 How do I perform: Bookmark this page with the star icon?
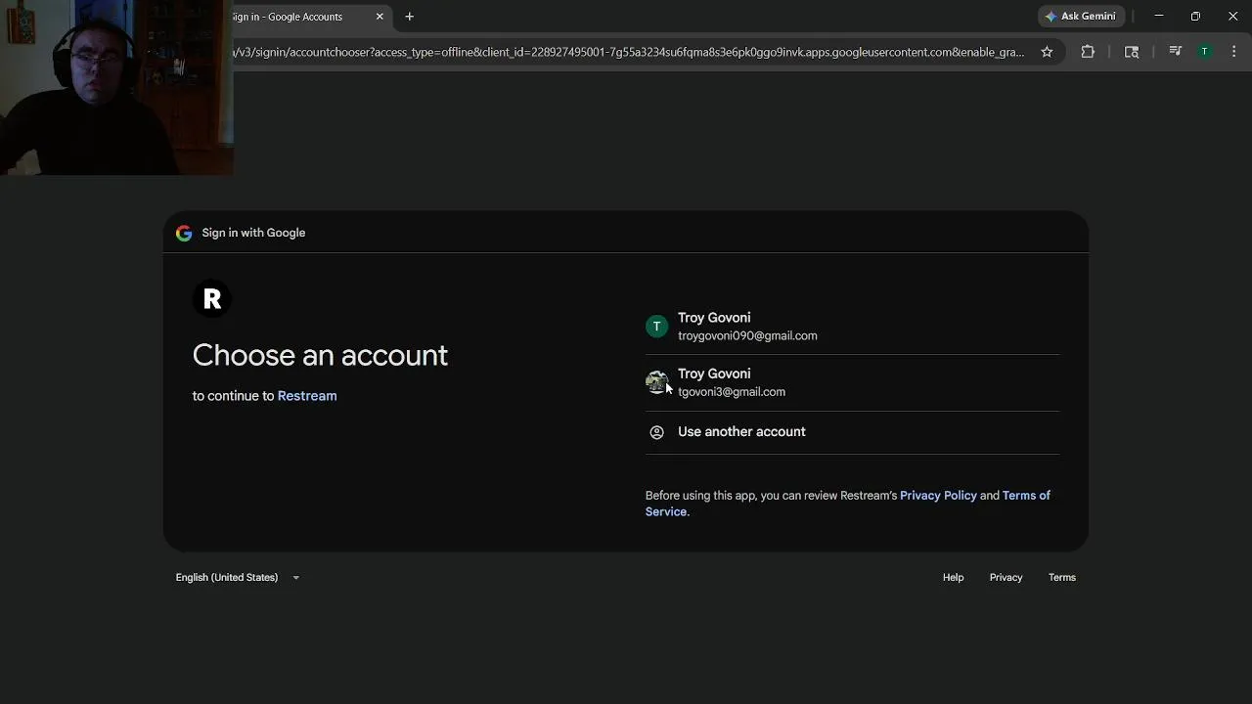1047,52
